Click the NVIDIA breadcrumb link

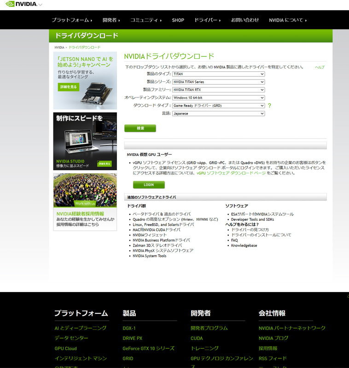tap(59, 47)
